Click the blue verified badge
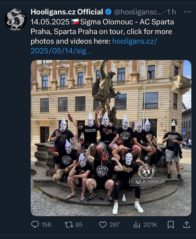Viewport: 196px width, 239px height. point(108,12)
